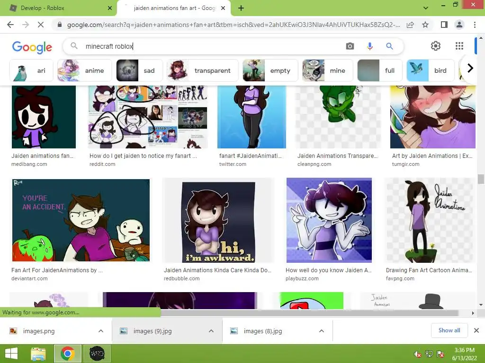This screenshot has width=485, height=363.
Task: Open 'Fan Art For JaidenAnimations by' link
Action: pos(57,270)
